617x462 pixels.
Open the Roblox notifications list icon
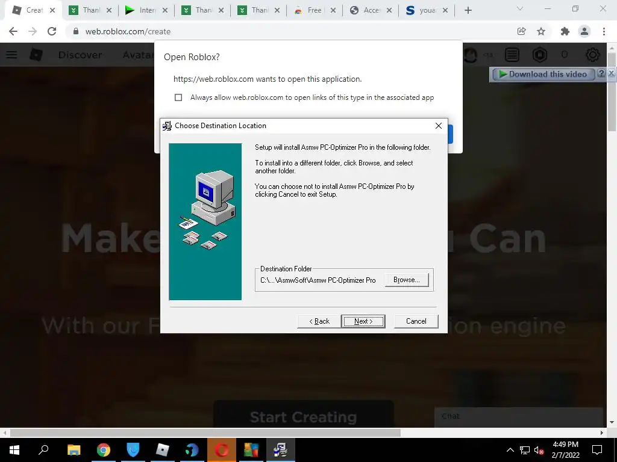click(512, 55)
